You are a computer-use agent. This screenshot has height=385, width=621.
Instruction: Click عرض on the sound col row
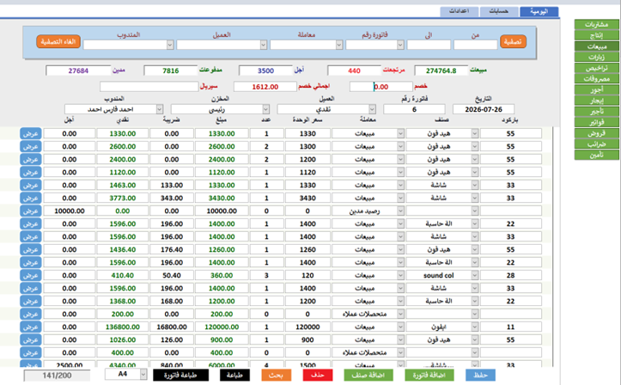(31, 276)
